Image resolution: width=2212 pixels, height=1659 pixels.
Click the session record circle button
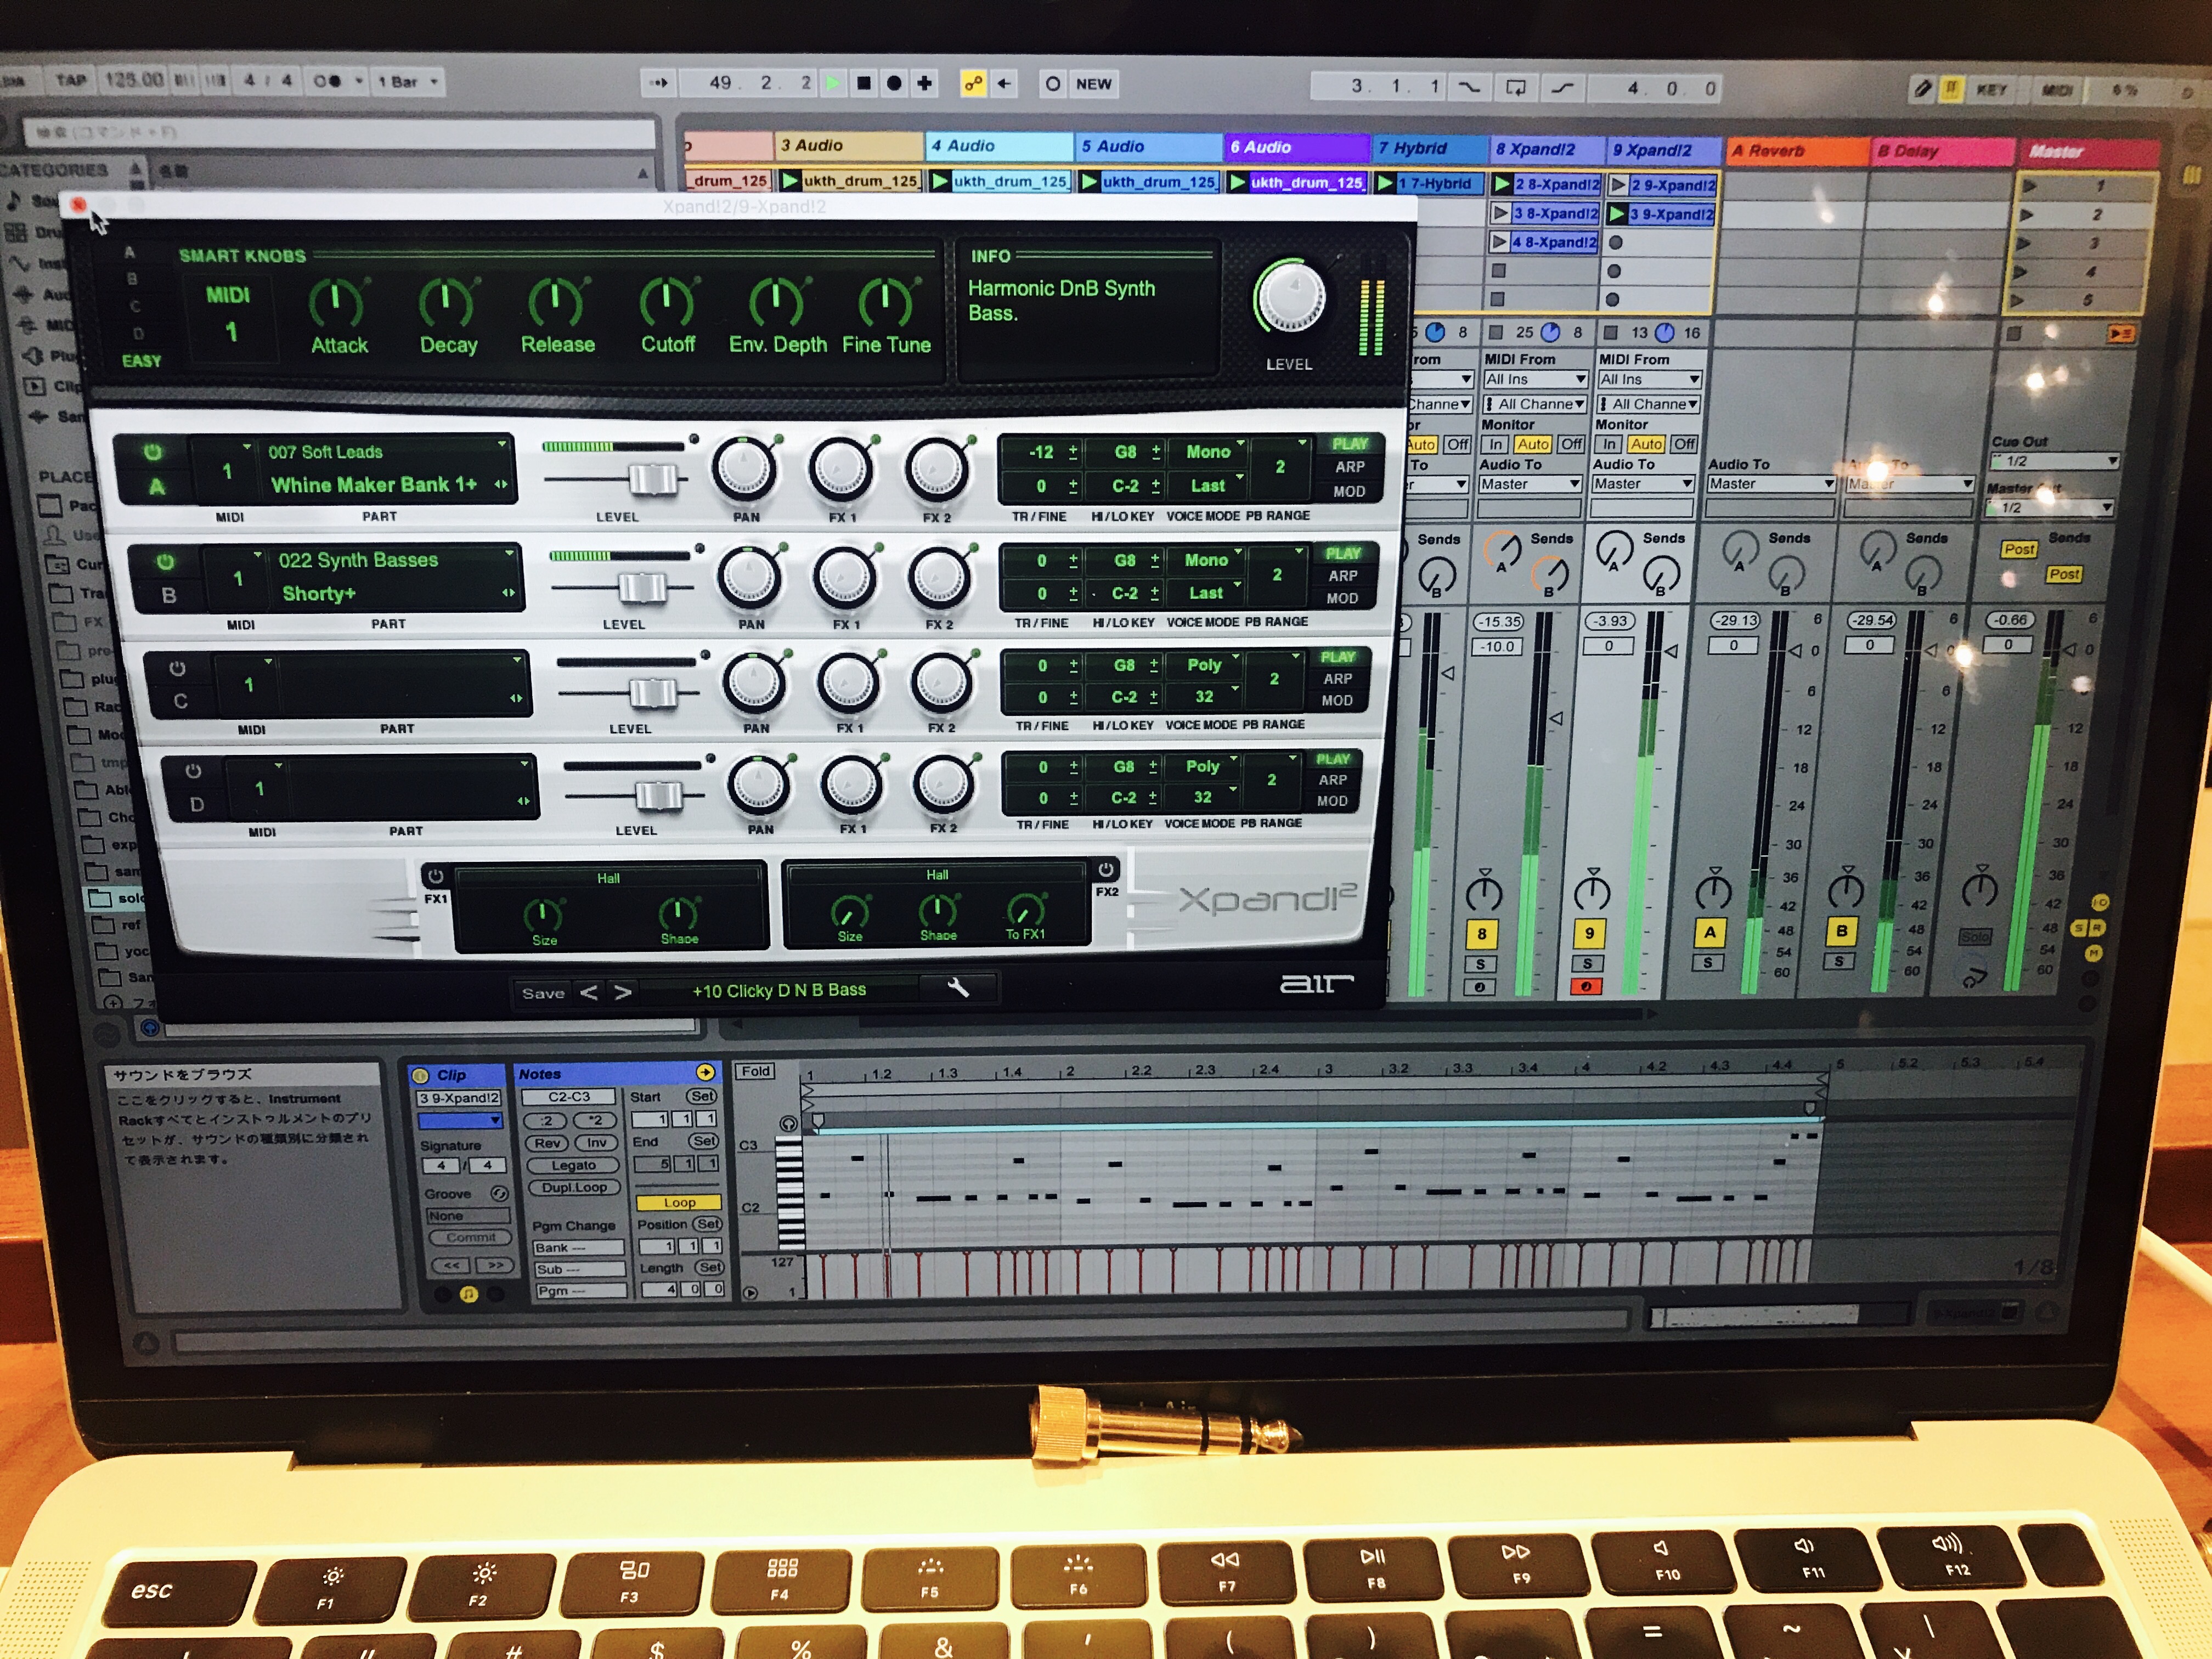(x=1053, y=84)
